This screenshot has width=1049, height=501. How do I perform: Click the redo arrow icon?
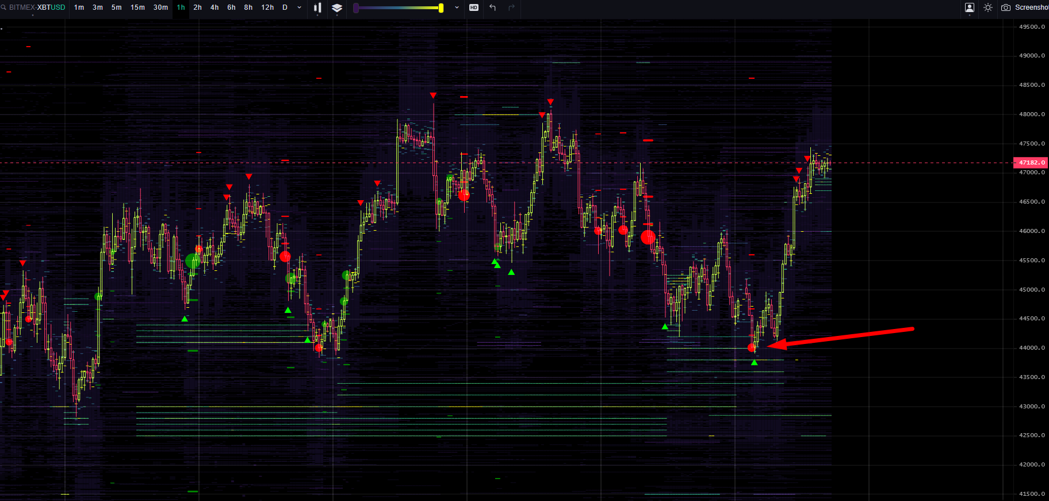pos(511,7)
